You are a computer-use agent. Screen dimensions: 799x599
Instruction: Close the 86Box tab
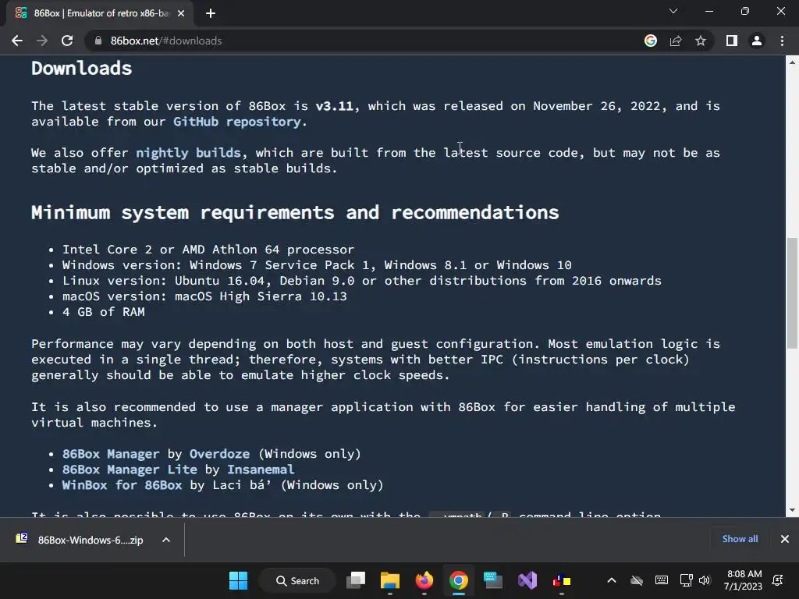coord(181,13)
